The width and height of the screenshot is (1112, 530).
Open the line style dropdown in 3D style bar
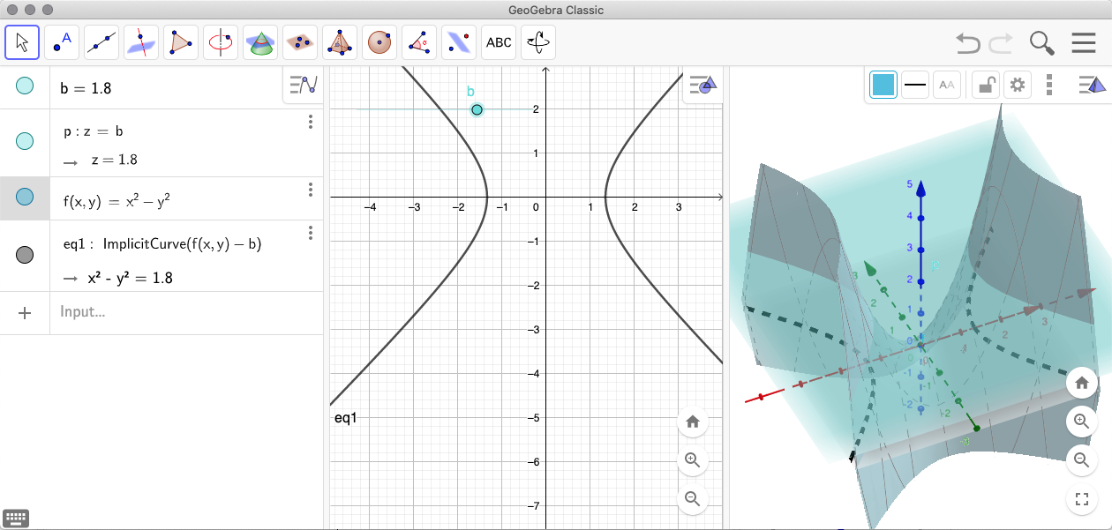(915, 85)
